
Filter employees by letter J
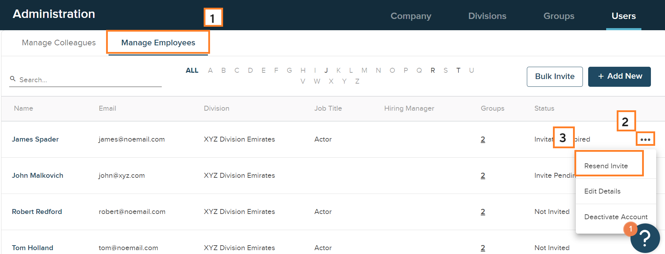click(326, 70)
